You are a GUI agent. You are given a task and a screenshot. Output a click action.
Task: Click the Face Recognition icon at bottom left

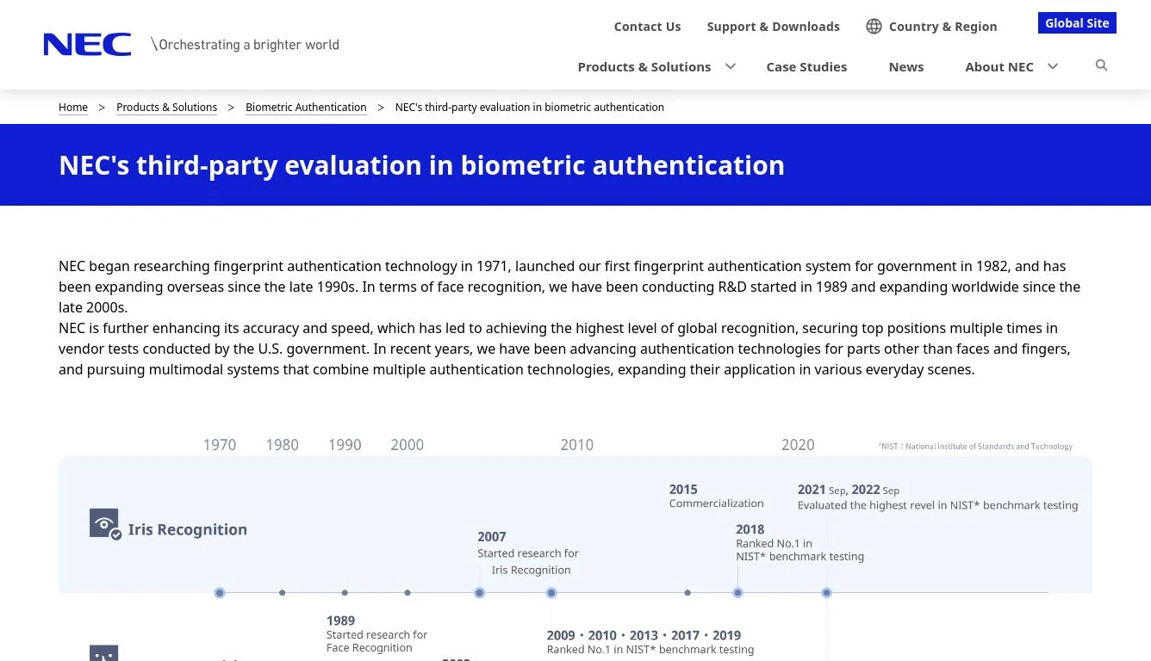[x=104, y=653]
